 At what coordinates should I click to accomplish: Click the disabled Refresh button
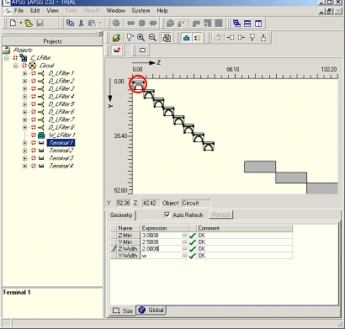[x=221, y=215]
